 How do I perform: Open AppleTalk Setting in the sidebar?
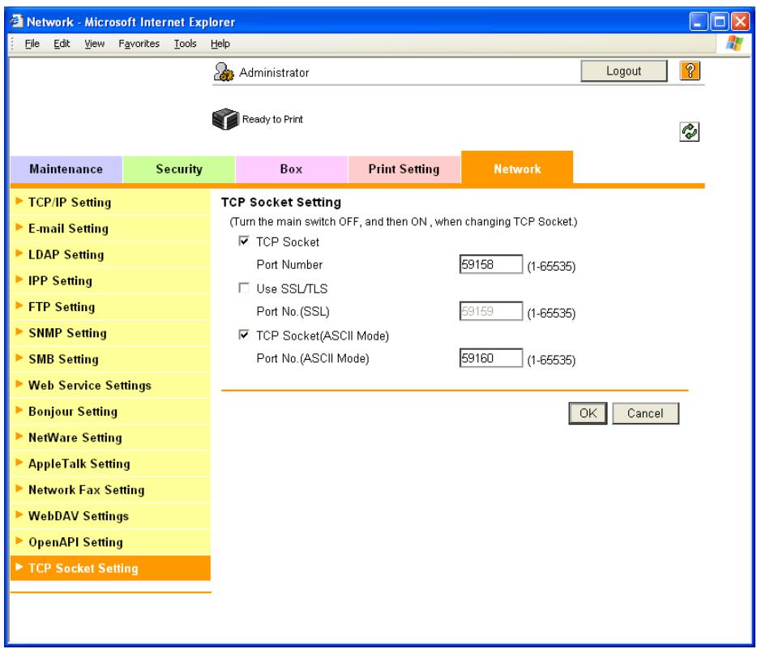[x=110, y=463]
